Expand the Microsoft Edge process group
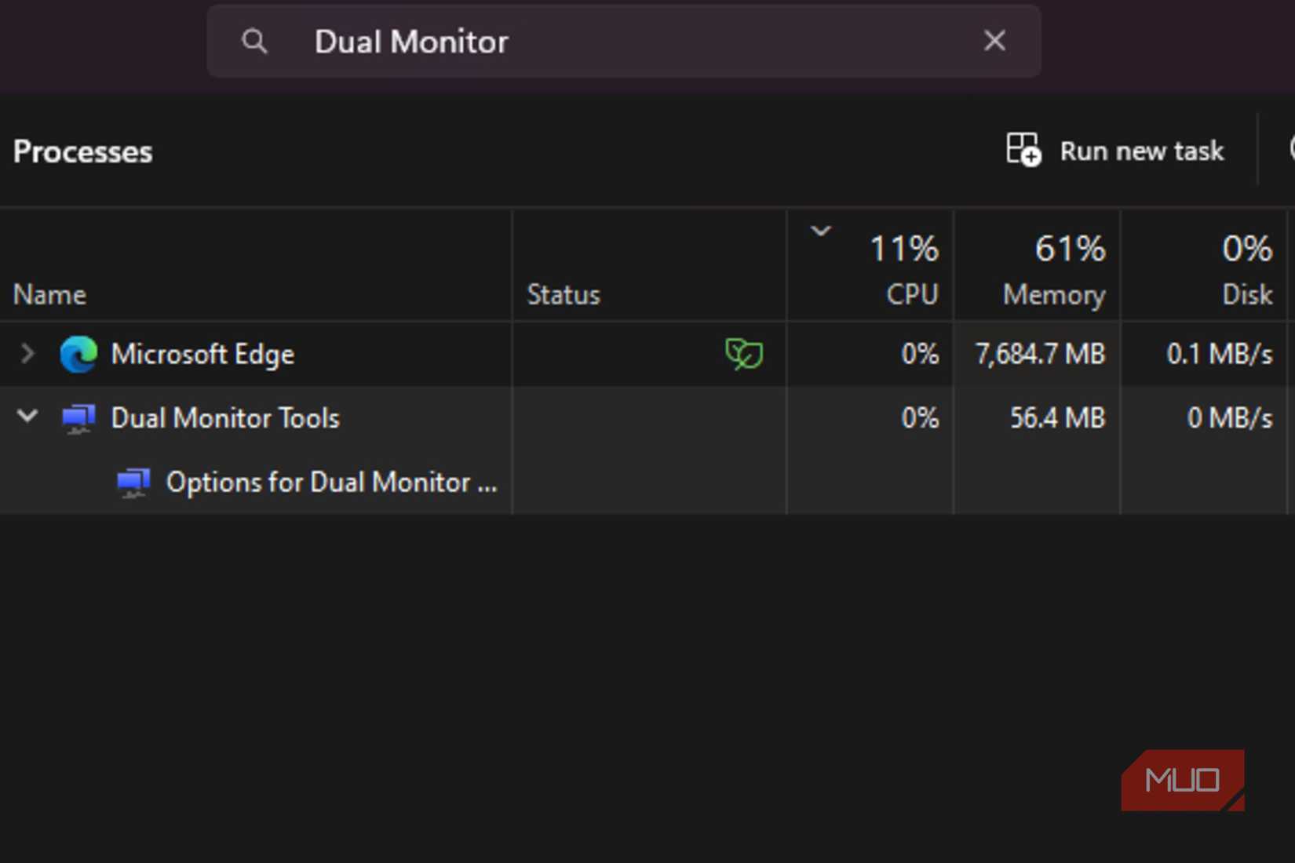 point(27,354)
